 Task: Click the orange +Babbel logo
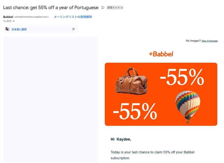(x=161, y=54)
